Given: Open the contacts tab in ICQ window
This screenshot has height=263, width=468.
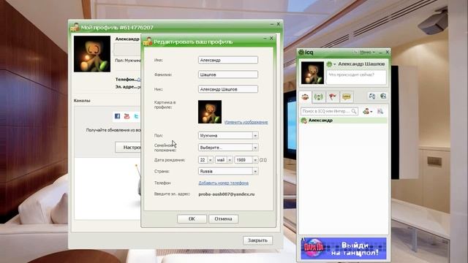Looking at the screenshot, I should pos(305,97).
